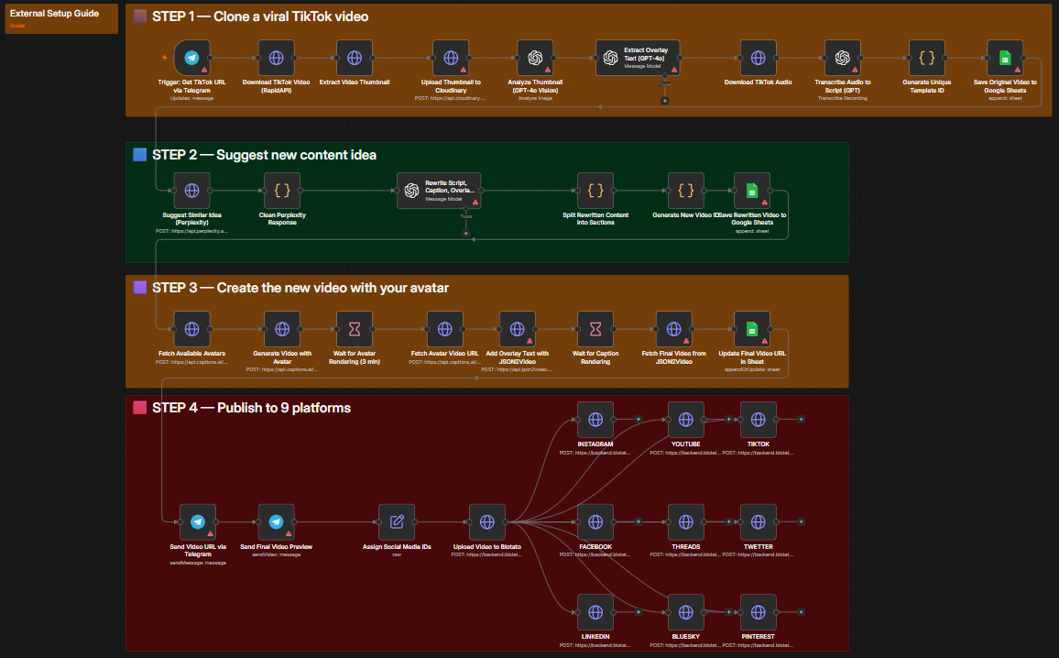The image size is (1059, 658).
Task: Add a tool under Extract Overlay Text node
Action: tap(664, 101)
